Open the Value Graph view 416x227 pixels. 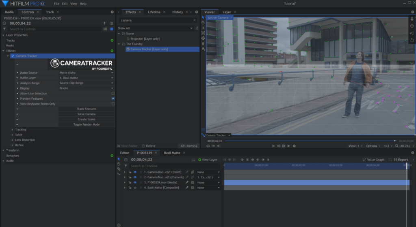(374, 160)
